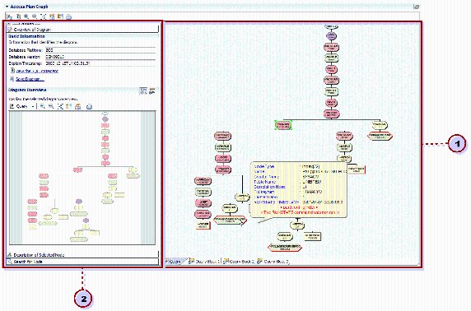The image size is (471, 311).
Task: Switch to the Query tab
Action: click(x=175, y=262)
